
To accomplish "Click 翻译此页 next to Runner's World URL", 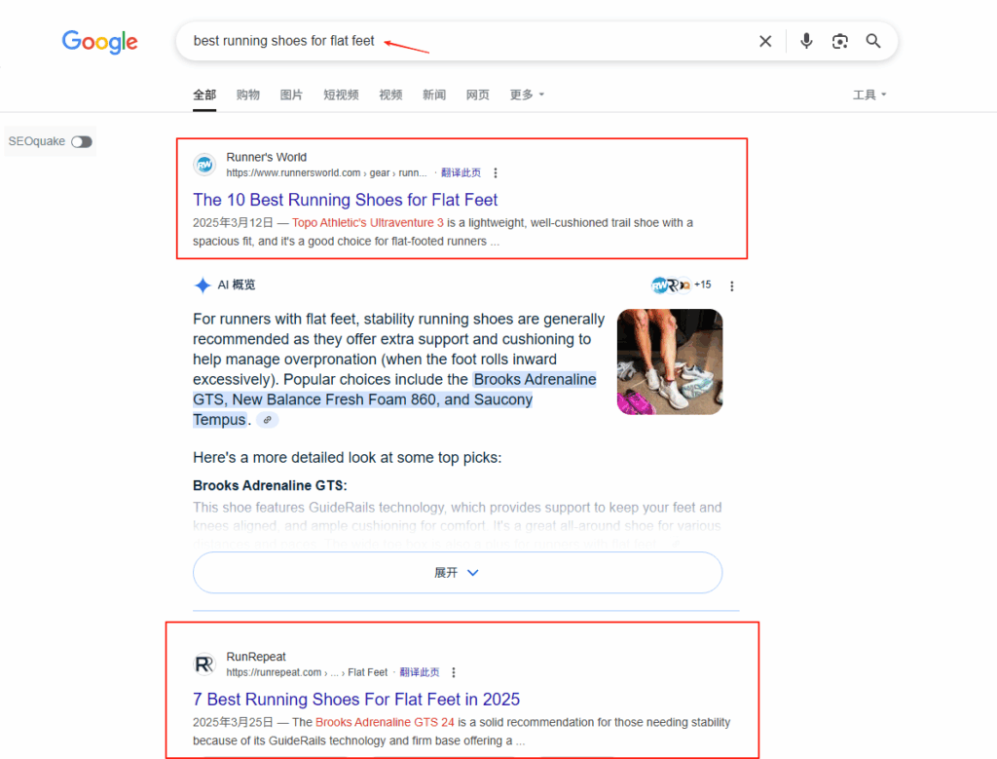I will click(x=461, y=173).
